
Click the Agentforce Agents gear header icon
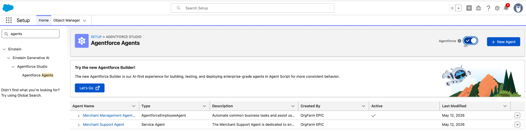click(x=82, y=41)
